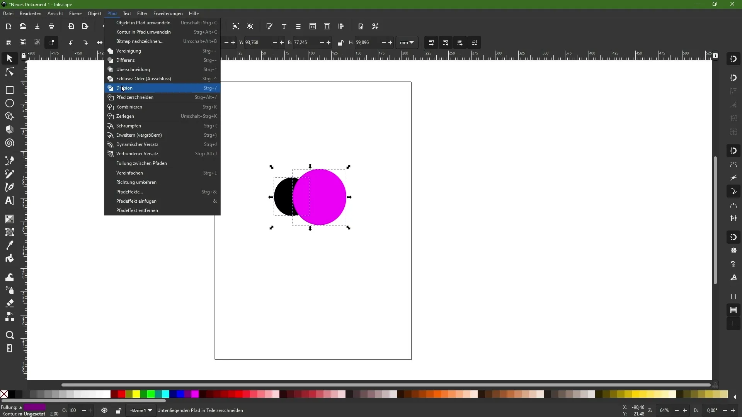Increase the Y position value
This screenshot has height=417, width=742.
[x=282, y=43]
